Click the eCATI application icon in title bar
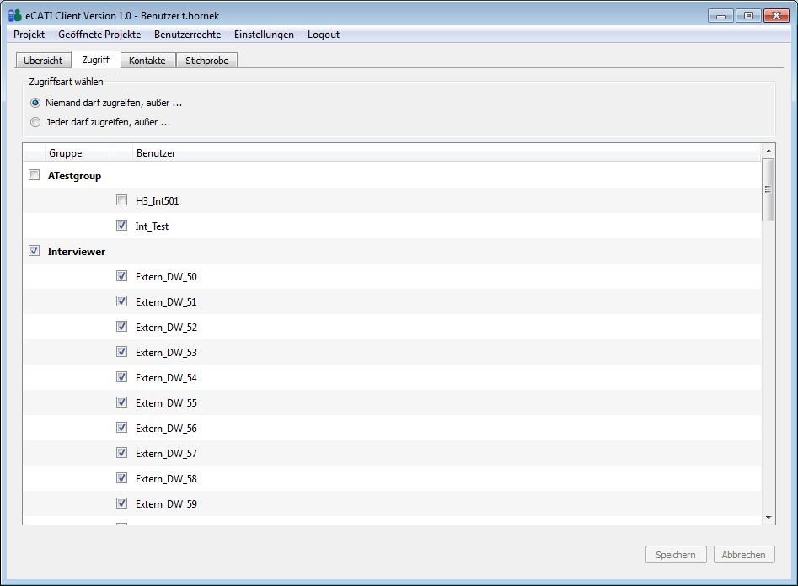Image resolution: width=798 pixels, height=586 pixels. (14, 15)
